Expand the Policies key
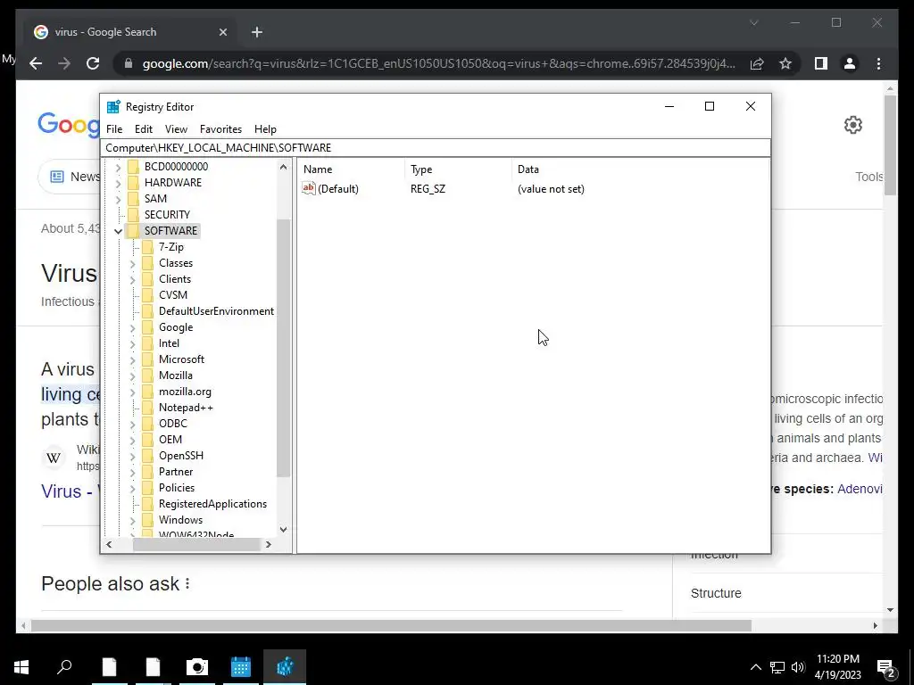 132,489
